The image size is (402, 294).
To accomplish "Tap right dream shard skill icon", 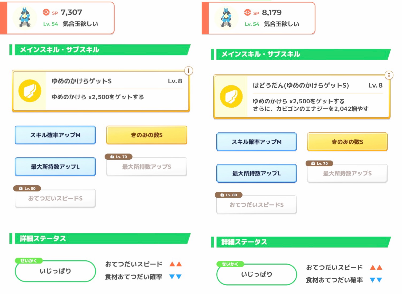I will point(231,96).
